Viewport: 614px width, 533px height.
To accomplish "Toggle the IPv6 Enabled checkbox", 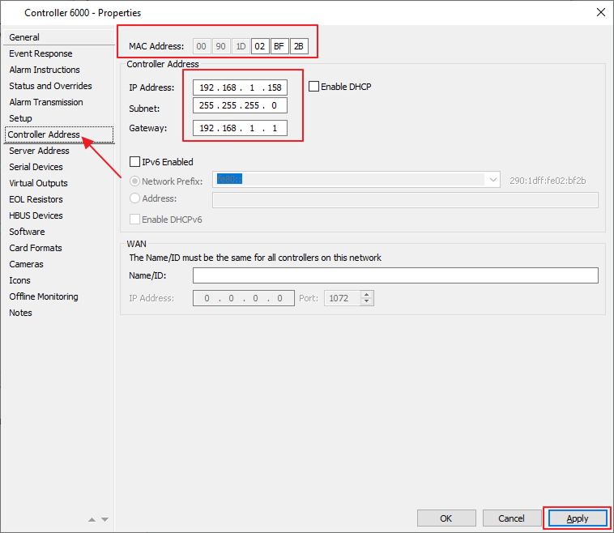I will click(x=135, y=162).
